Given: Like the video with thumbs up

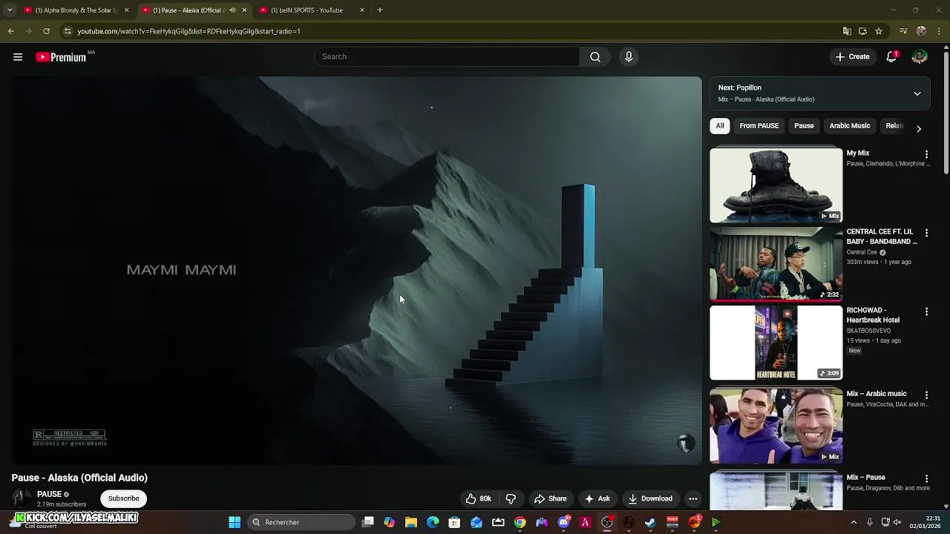Looking at the screenshot, I should point(479,499).
